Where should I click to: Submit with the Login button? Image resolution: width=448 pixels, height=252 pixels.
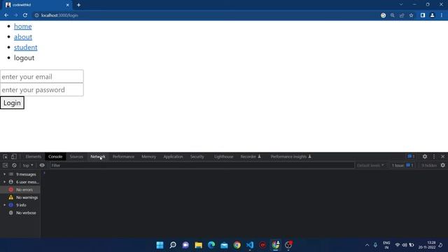(x=12, y=103)
